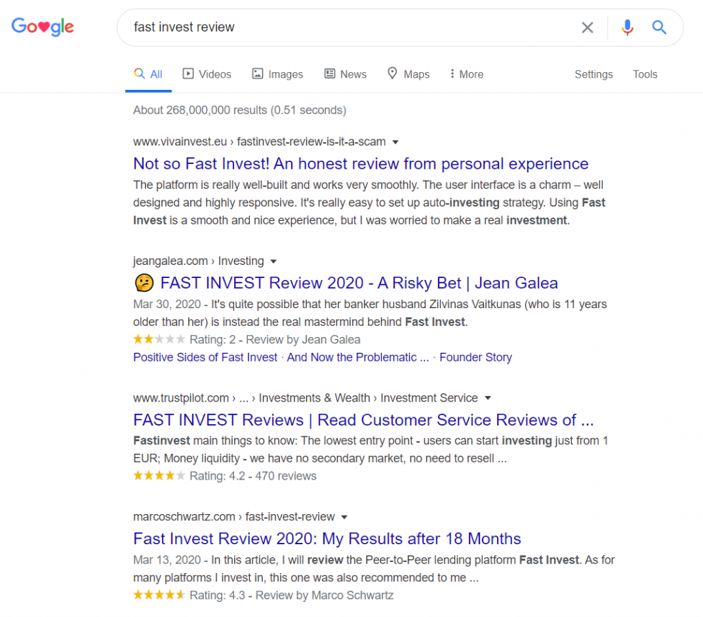This screenshot has height=617, width=703.
Task: Open search Tools
Action: (645, 74)
